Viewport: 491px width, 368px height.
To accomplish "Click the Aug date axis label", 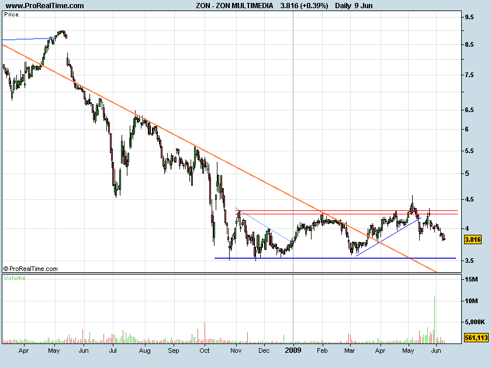I will coord(145,351).
